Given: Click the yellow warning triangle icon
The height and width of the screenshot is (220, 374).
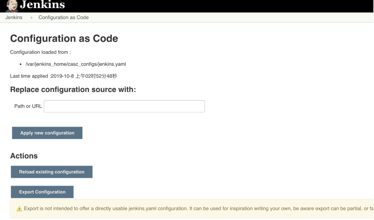Looking at the screenshot, I should (x=19, y=209).
